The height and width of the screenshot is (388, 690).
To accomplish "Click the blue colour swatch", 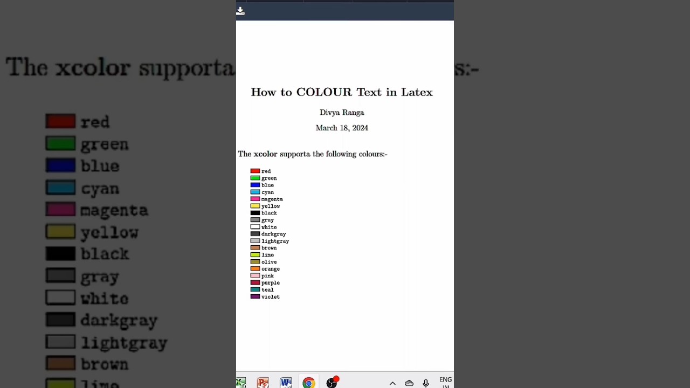I will [255, 185].
